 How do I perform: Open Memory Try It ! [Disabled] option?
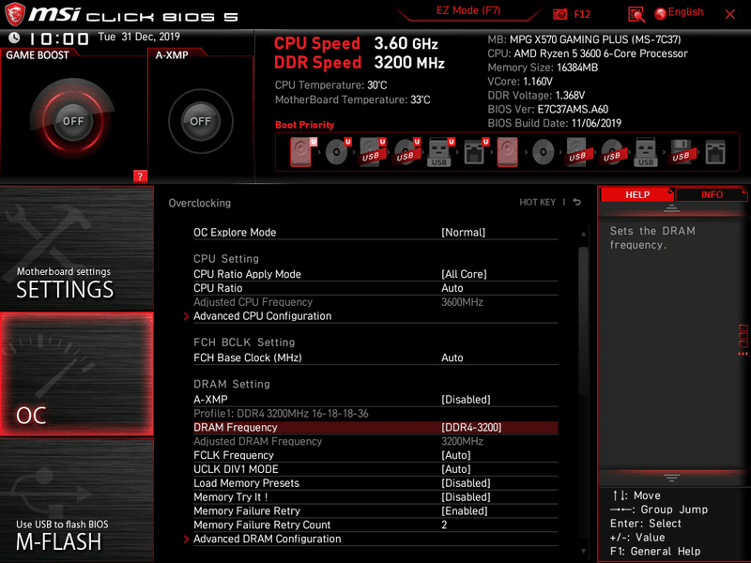[466, 496]
